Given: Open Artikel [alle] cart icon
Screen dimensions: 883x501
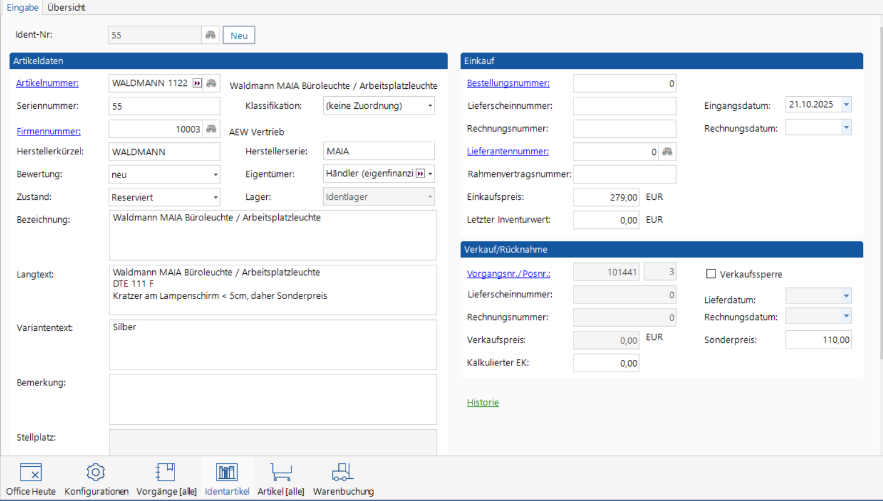Looking at the screenshot, I should pos(280,479).
